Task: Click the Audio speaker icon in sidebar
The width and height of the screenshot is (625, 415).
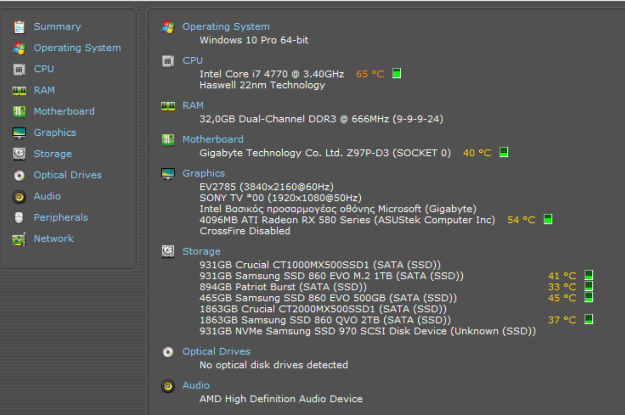Action: [x=19, y=196]
